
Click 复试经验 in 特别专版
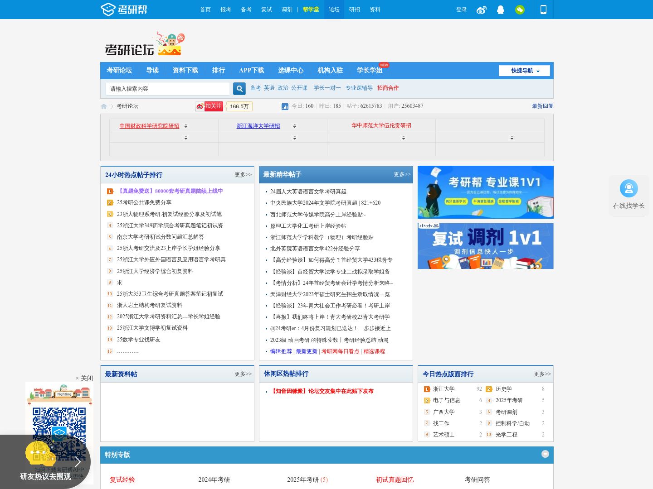122,479
